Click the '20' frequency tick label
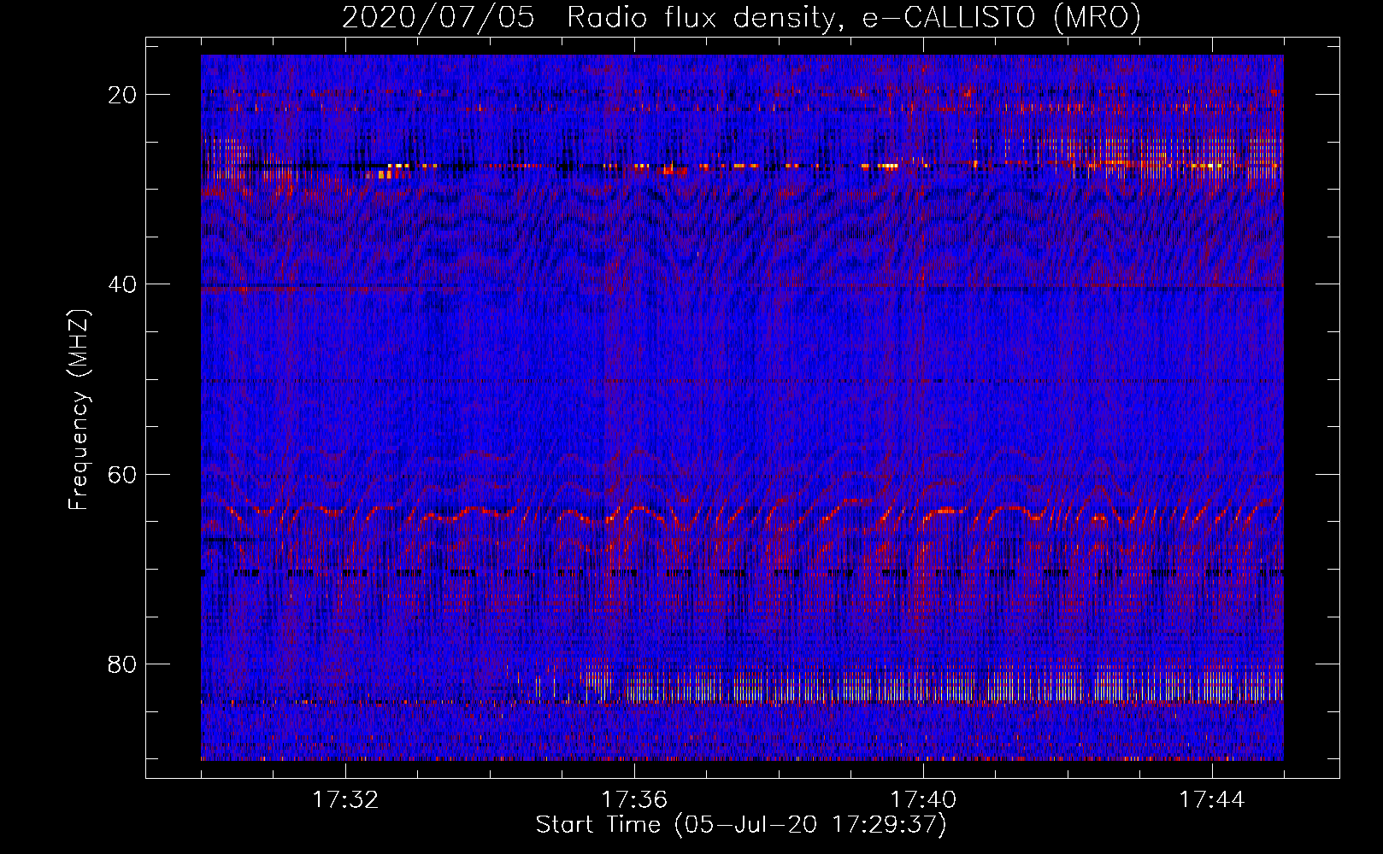This screenshot has width=1383, height=854. [122, 95]
